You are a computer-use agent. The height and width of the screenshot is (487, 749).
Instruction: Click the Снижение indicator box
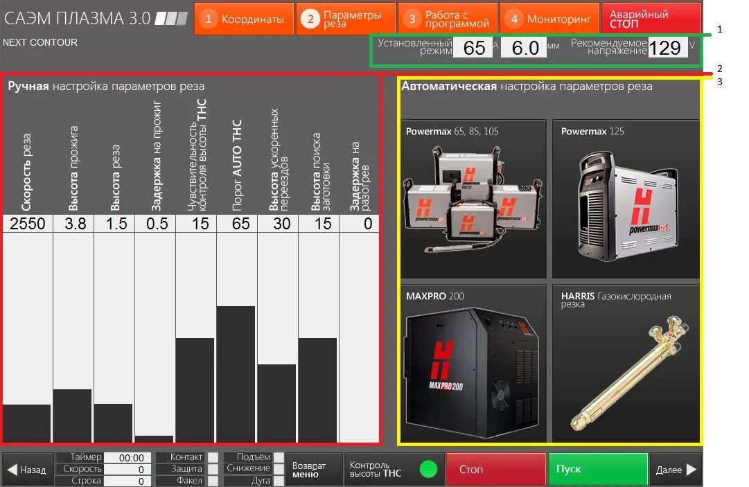click(x=279, y=469)
